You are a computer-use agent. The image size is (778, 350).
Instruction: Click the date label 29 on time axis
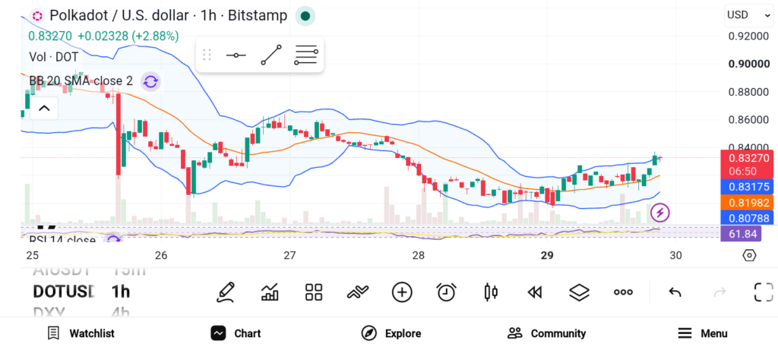pos(547,256)
